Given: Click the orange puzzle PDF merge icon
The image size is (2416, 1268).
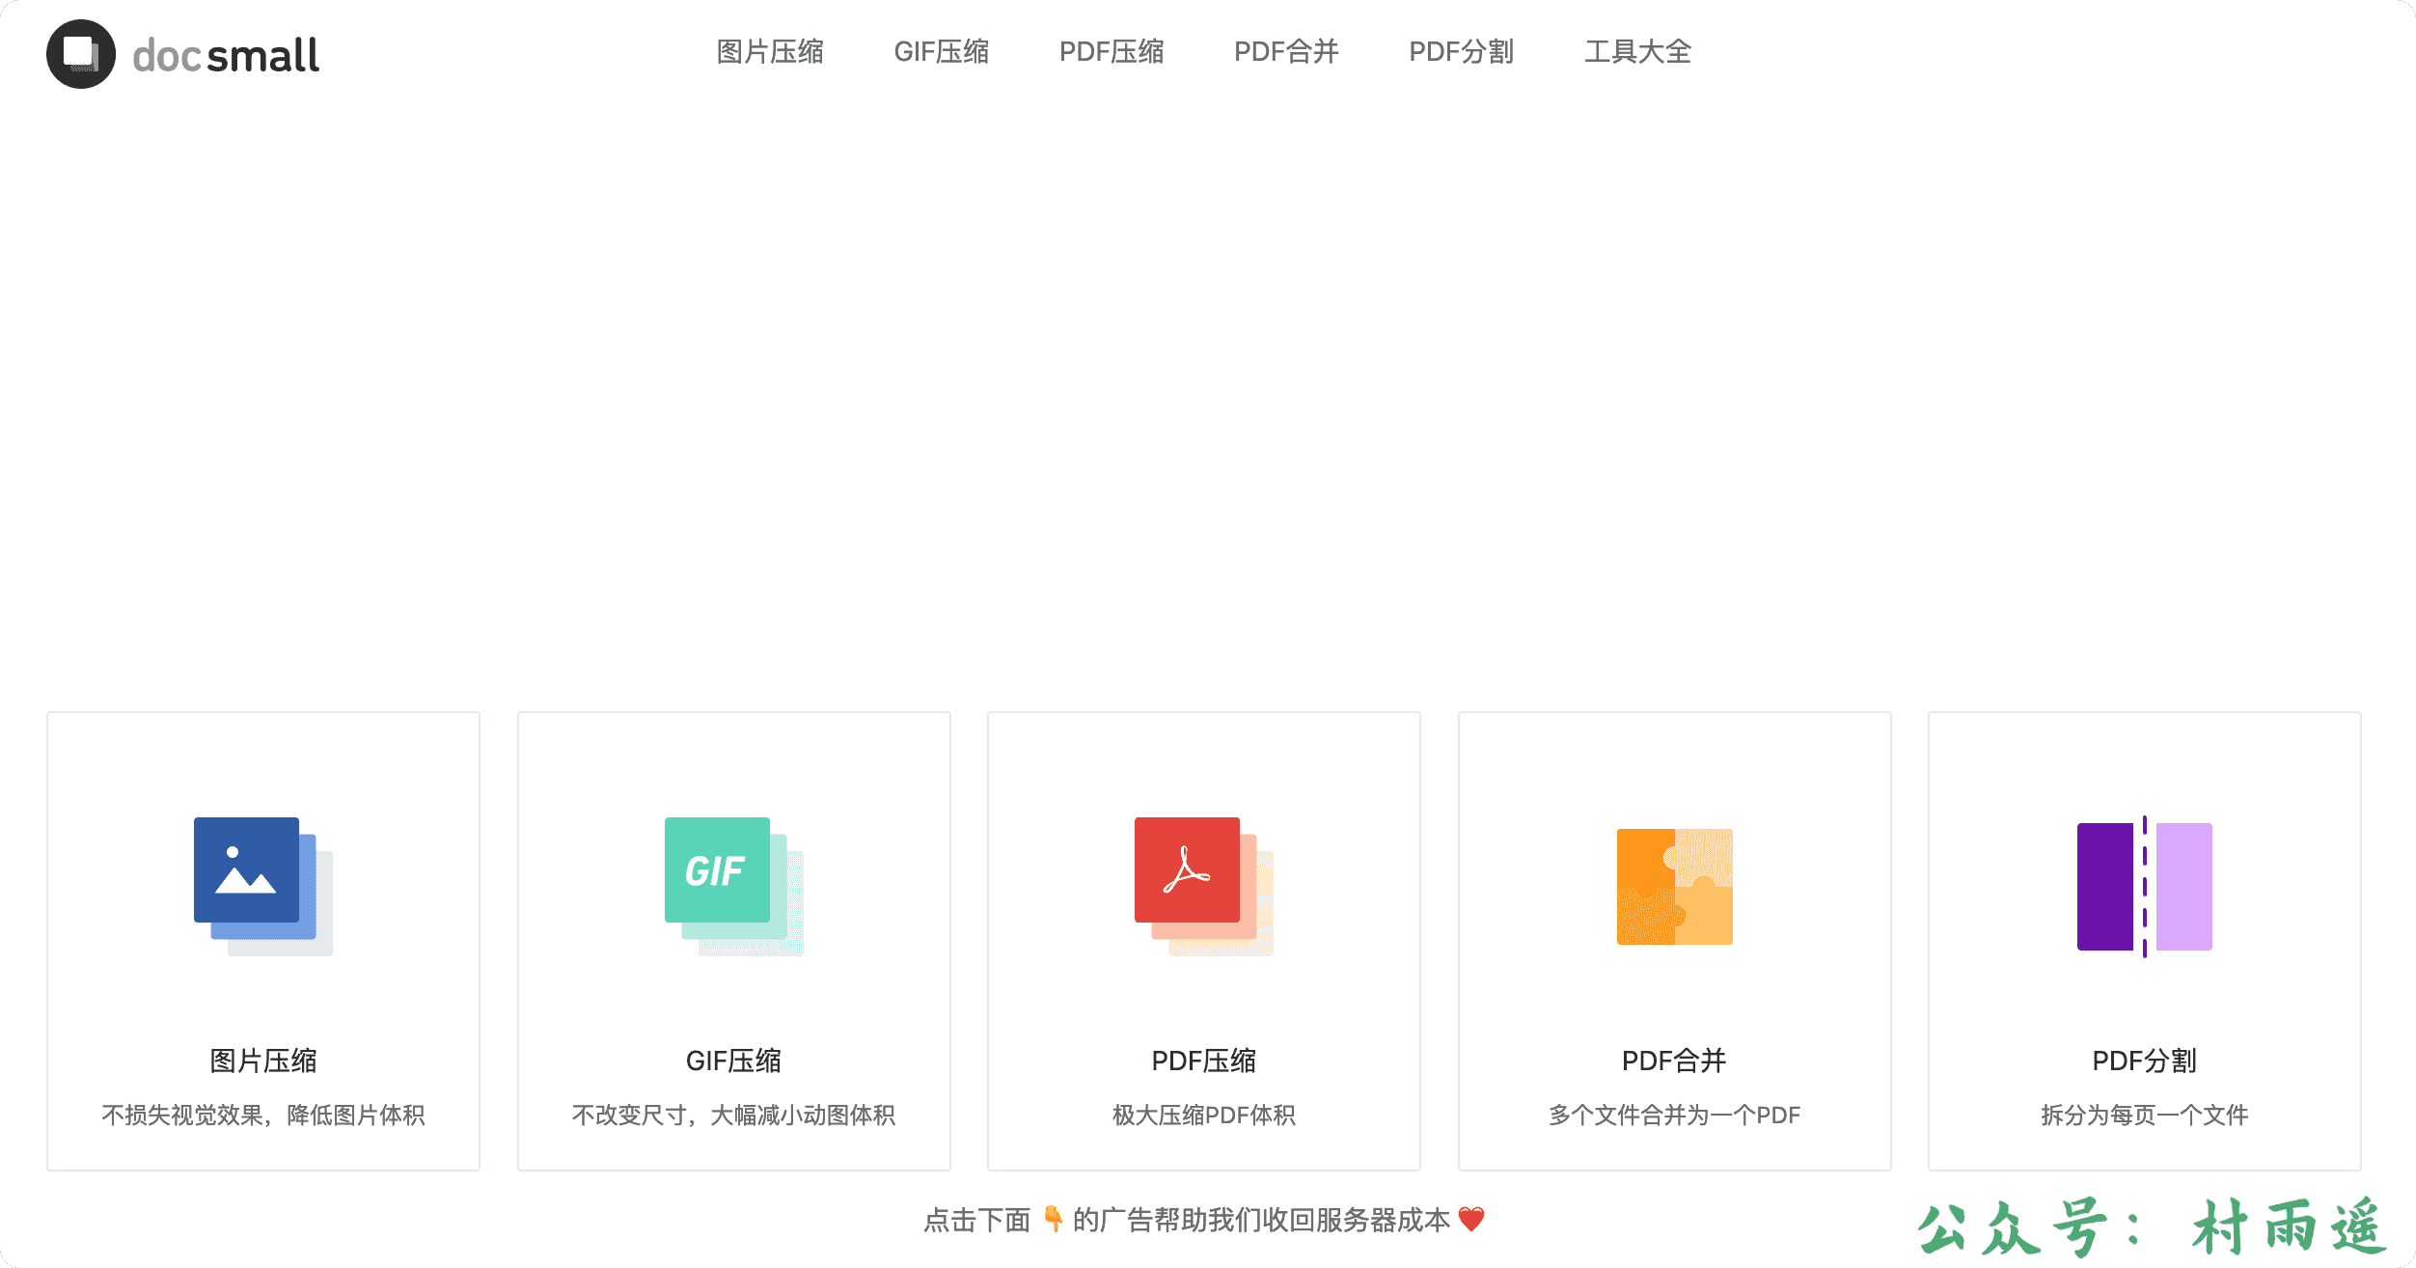Looking at the screenshot, I should pos(1674,886).
